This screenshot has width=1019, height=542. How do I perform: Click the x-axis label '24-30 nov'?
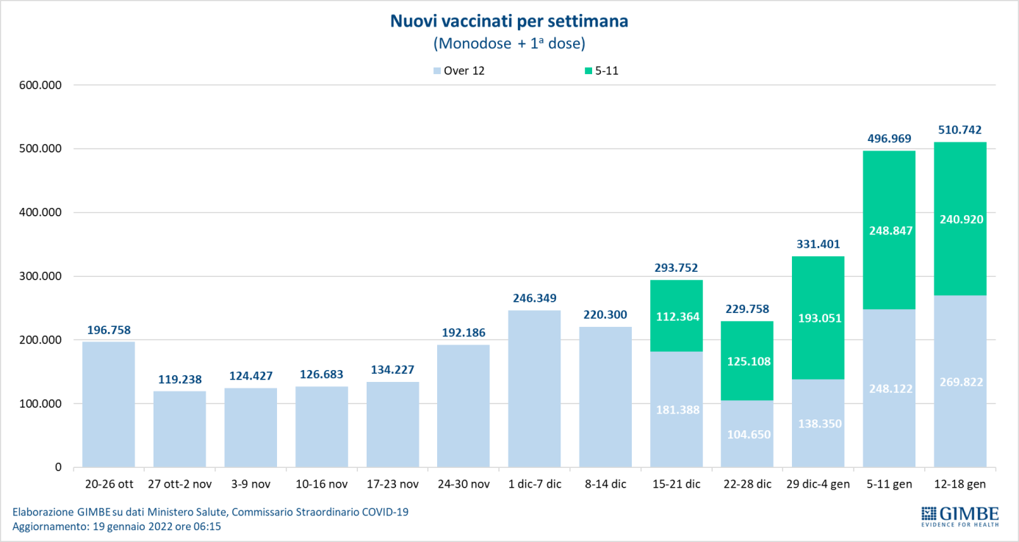point(464,484)
